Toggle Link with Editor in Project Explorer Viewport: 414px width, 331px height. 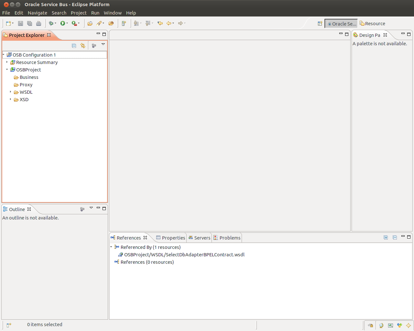pyautogui.click(x=83, y=46)
